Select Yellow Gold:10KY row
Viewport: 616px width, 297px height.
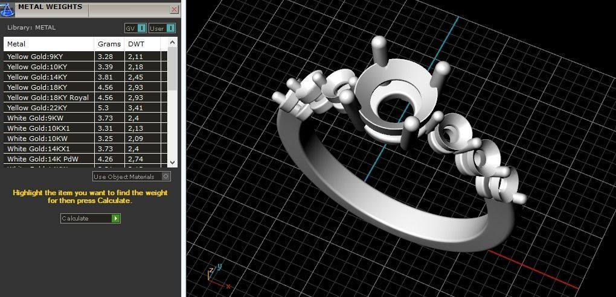pos(85,67)
